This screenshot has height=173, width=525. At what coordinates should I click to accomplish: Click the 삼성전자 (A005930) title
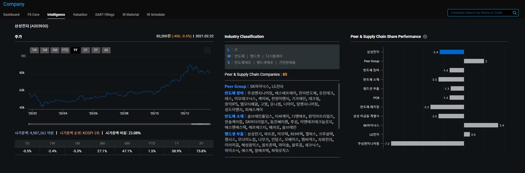pos(31,26)
